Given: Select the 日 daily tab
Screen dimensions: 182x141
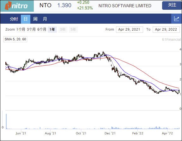Looking at the screenshot, I should tap(26, 19).
